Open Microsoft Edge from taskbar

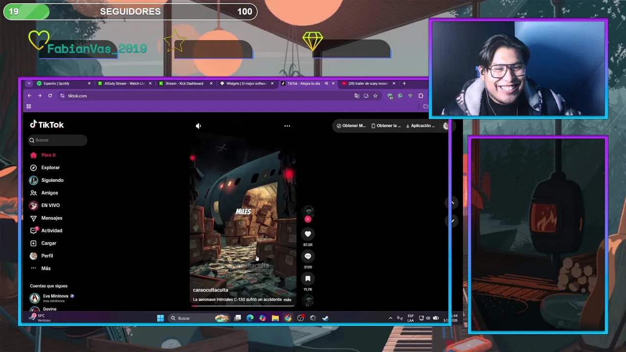point(250,318)
